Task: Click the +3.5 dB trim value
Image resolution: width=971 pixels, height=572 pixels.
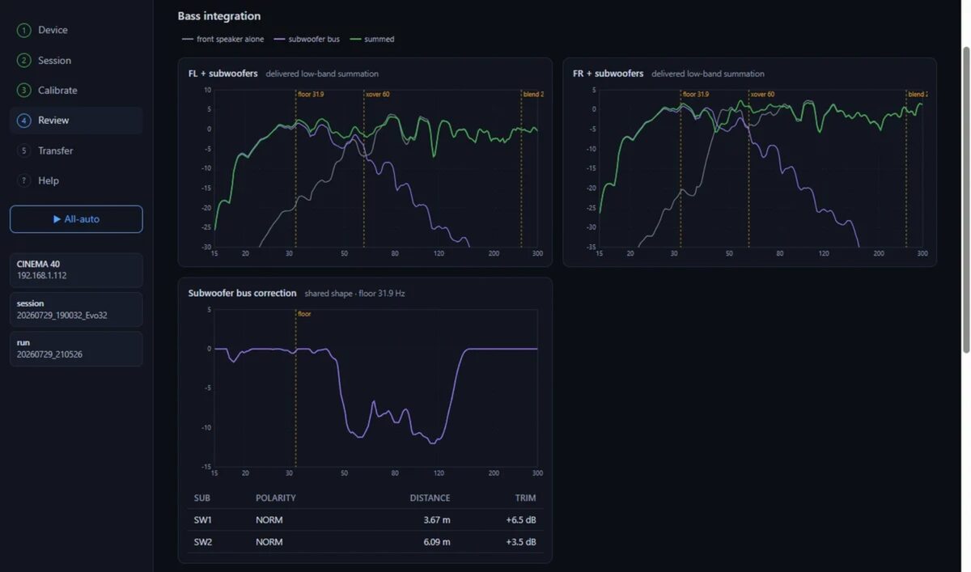Action: tap(520, 542)
